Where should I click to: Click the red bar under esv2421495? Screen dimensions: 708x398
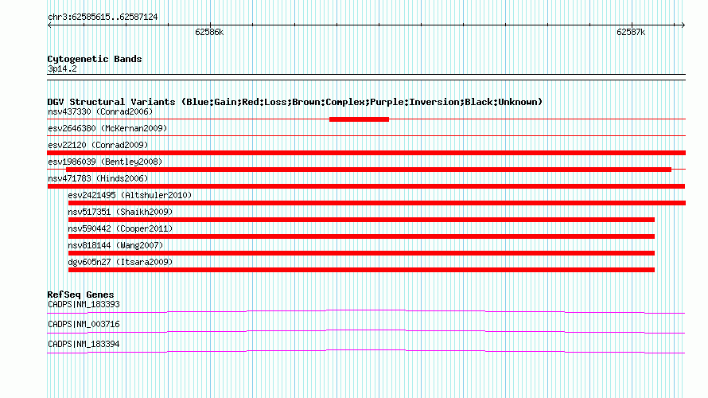pyautogui.click(x=376, y=203)
